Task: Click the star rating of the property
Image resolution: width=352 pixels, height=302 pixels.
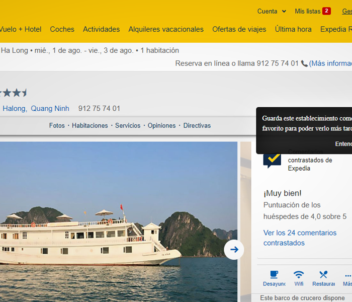Action: click(x=14, y=93)
